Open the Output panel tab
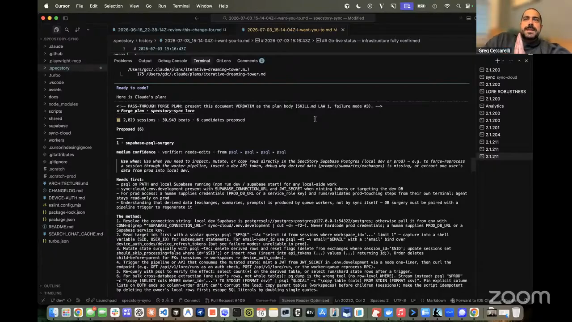 [x=145, y=60]
